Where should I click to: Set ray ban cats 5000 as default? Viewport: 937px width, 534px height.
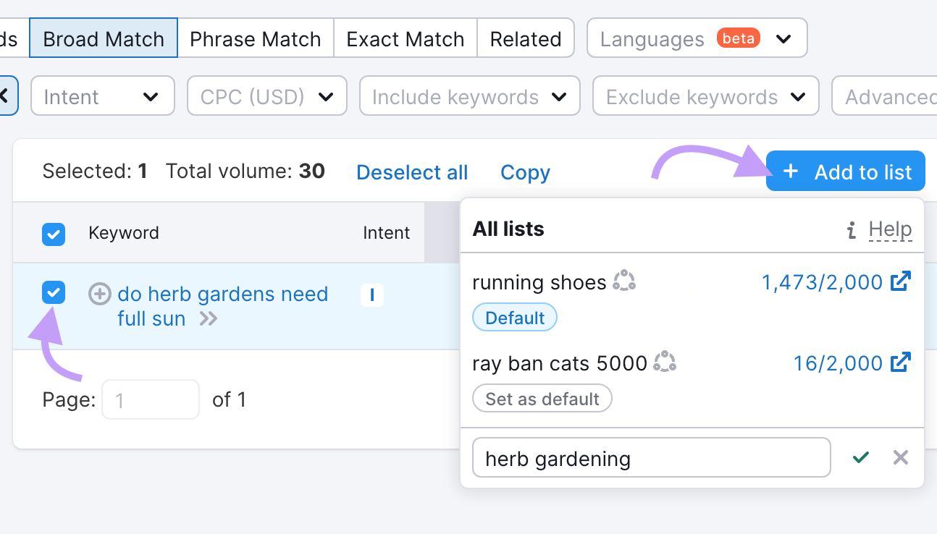click(542, 398)
